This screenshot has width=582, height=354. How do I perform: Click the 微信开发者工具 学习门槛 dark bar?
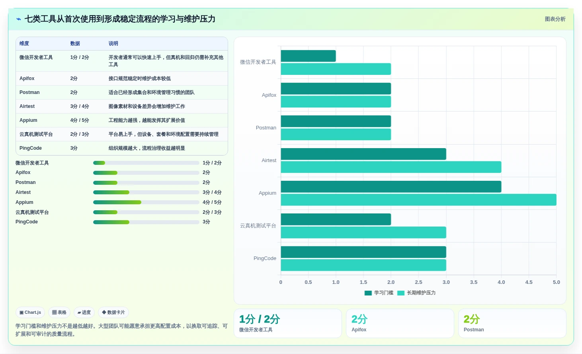point(309,56)
